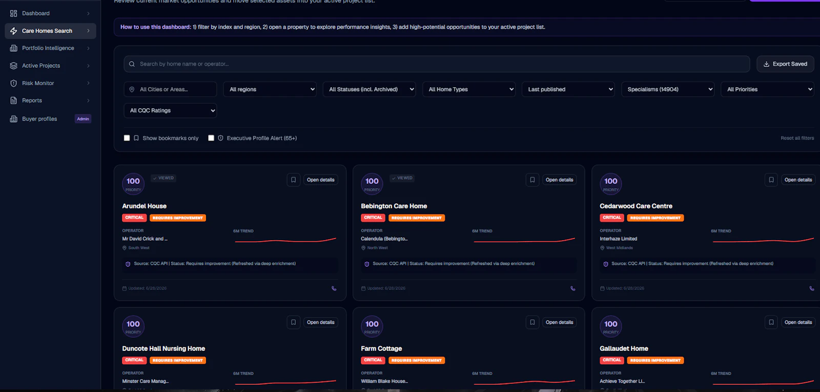Expand Active Projects chevron
820x392 pixels.
point(88,66)
